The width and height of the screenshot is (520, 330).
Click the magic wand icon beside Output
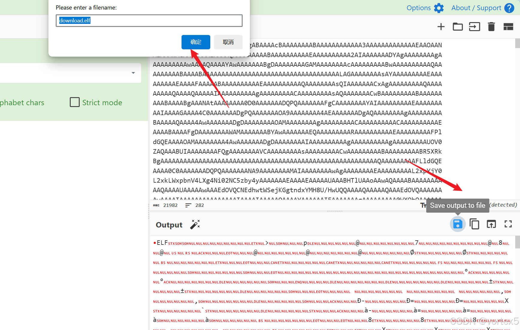[195, 224]
